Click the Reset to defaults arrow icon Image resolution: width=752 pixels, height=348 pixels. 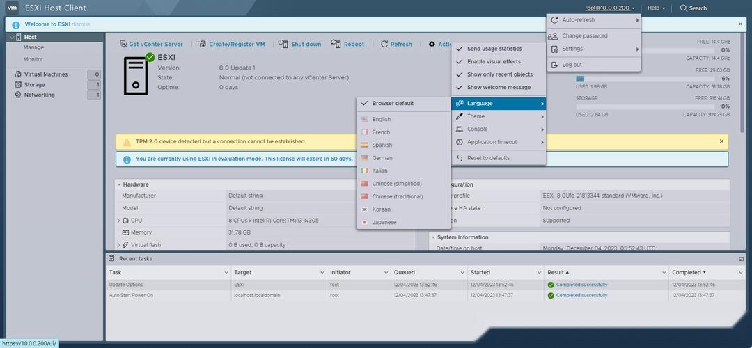(x=460, y=158)
